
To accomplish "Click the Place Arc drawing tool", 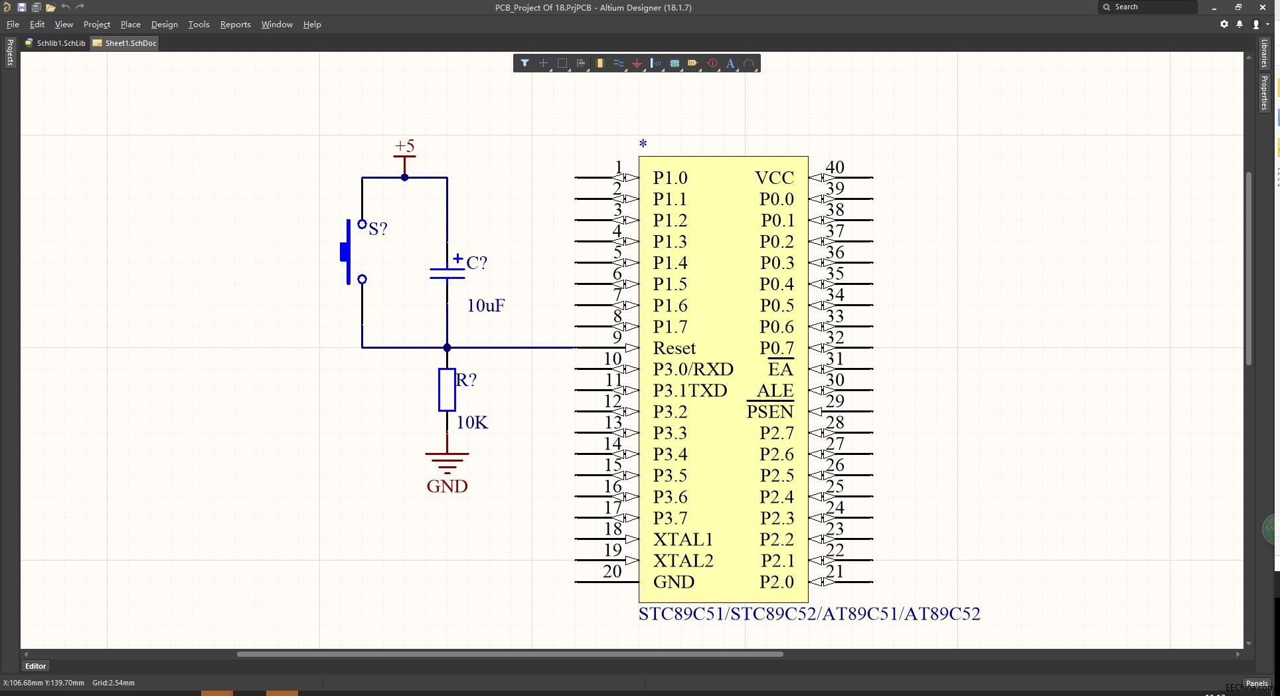I will point(749,63).
